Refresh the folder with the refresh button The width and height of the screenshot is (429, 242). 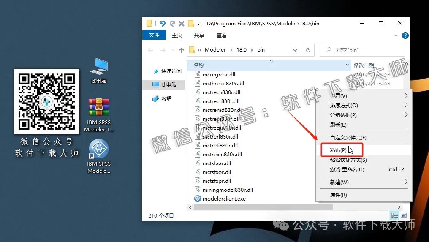click(x=308, y=50)
